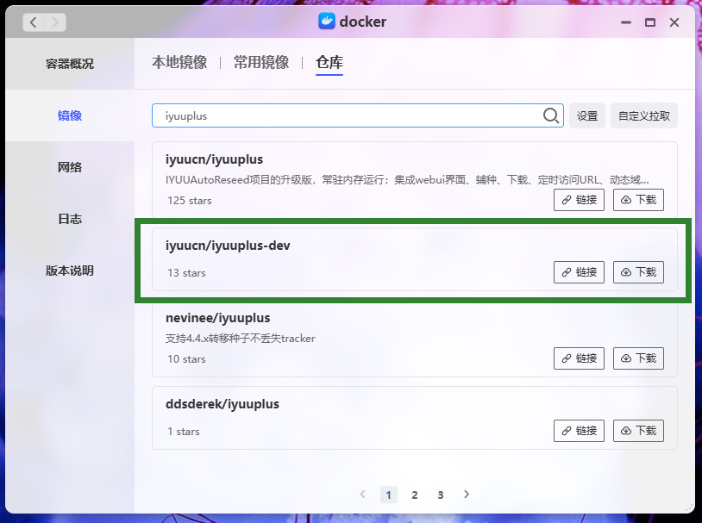Open 日志 in the sidebar
The width and height of the screenshot is (702, 523).
[70, 219]
